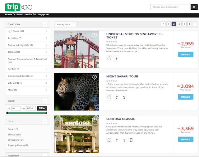Expand Tours (64) category chevron

47,31
